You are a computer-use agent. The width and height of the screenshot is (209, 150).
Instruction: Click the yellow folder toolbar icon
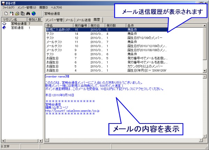tap(17, 13)
